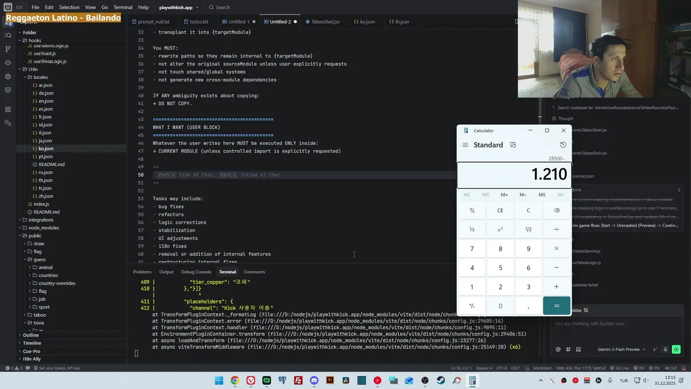Click the calculator square root key
The width and height of the screenshot is (691, 389).
coord(529,230)
